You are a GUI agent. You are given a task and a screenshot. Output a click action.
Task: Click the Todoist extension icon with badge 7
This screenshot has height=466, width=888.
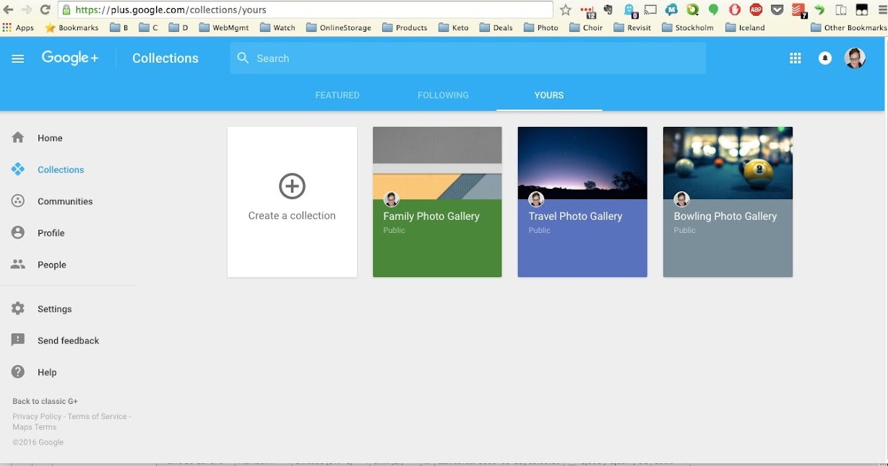click(799, 10)
